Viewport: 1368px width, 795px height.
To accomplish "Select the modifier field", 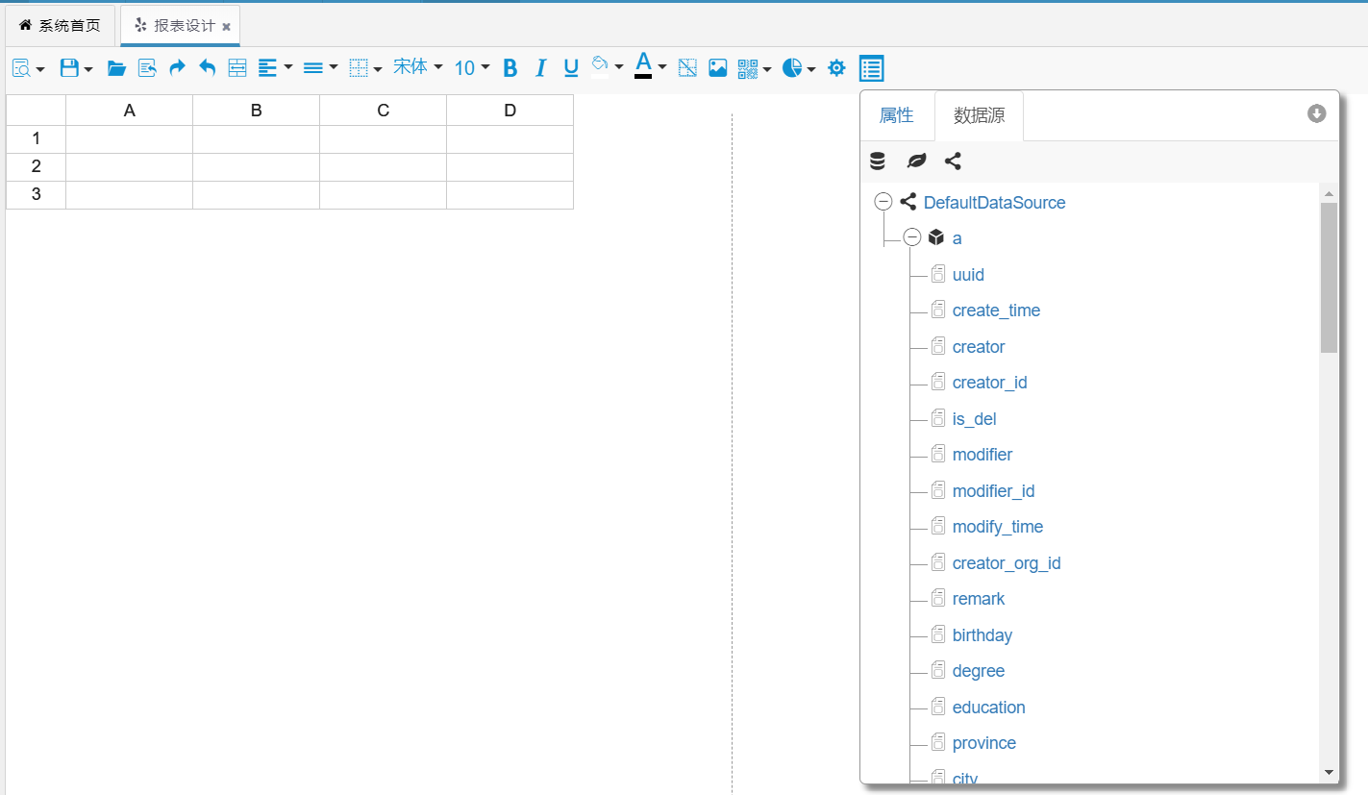I will click(982, 455).
